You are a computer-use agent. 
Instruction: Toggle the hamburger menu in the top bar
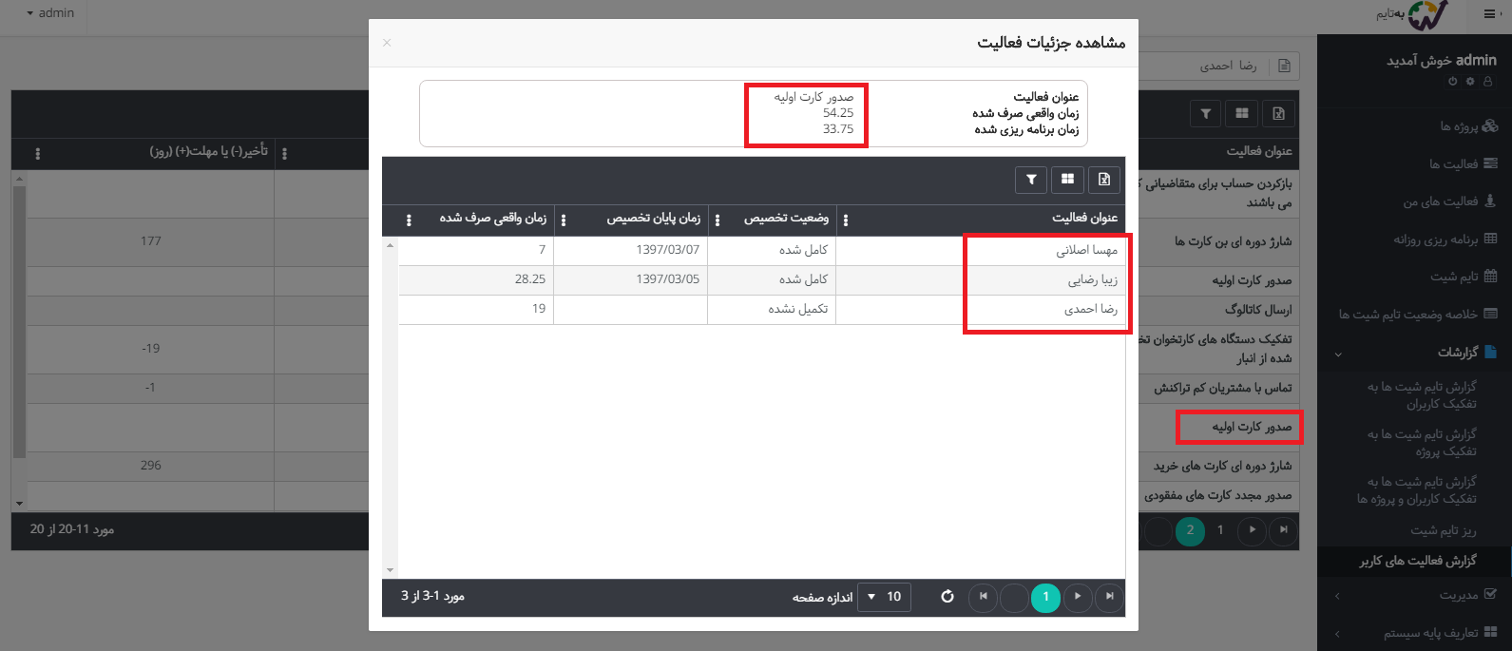click(x=1489, y=14)
